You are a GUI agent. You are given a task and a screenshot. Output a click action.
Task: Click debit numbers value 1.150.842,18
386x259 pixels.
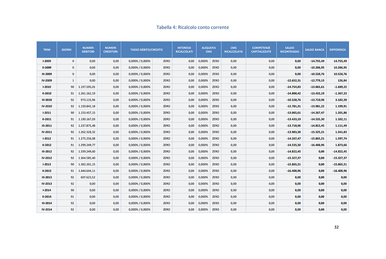(x=87, y=106)
